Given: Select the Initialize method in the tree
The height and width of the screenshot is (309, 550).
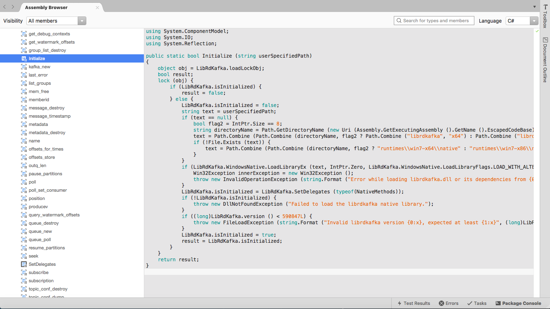Looking at the screenshot, I should tap(72, 58).
